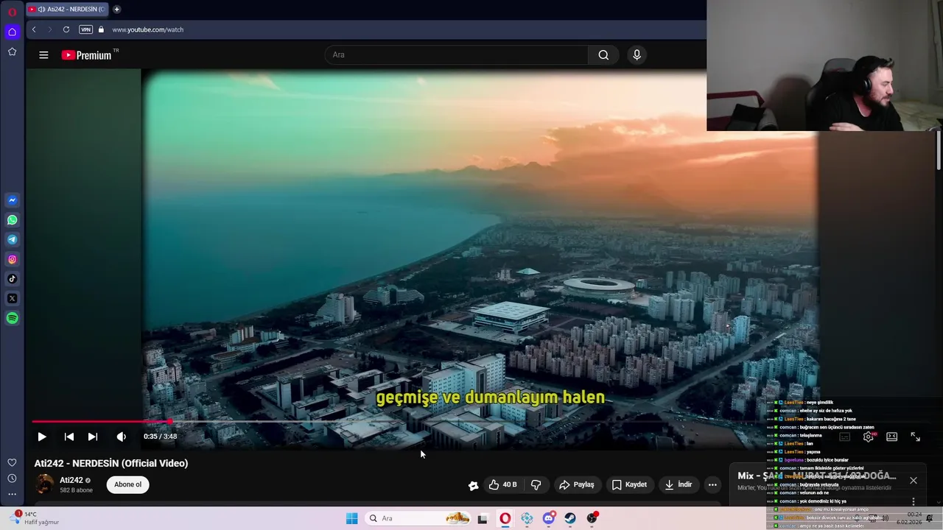The width and height of the screenshot is (943, 530).
Task: Open more actions three-dots menu
Action: [x=712, y=484]
